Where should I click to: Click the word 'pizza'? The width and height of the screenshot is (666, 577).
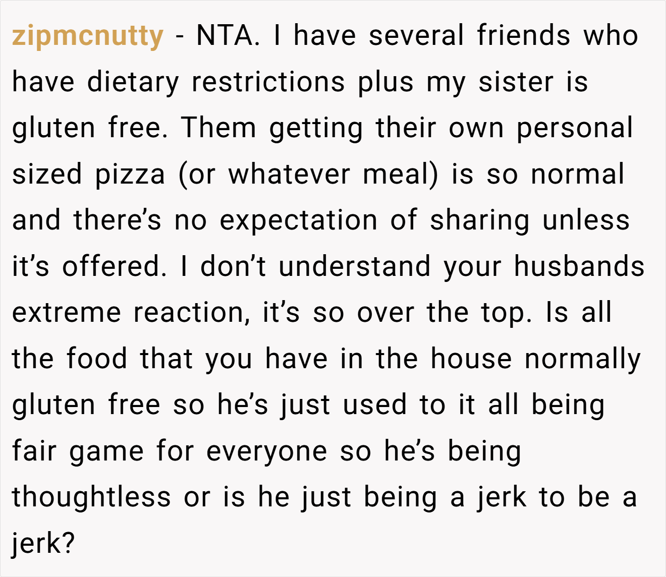click(x=130, y=176)
